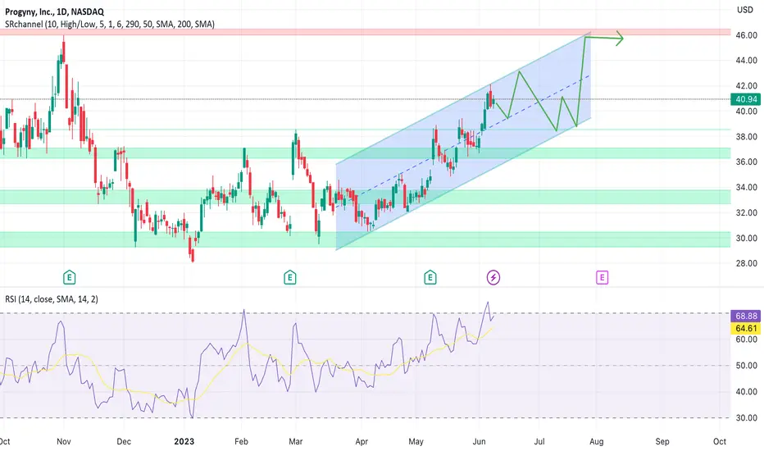Select the red resistance zone near 46
Screen dimensions: 764x451
coord(366,32)
